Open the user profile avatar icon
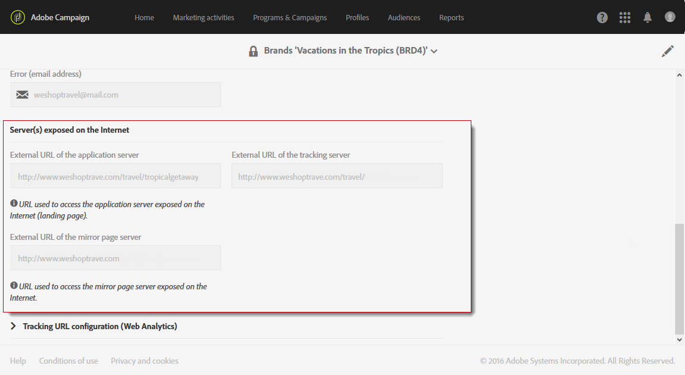Screen dimensions: 685x375 [670, 17]
